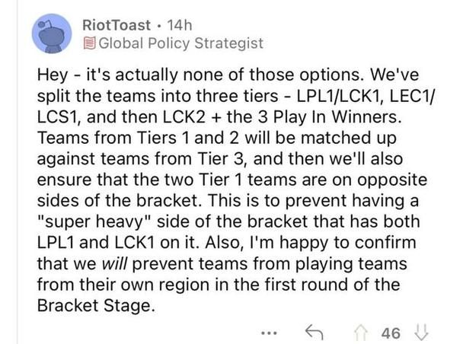The image size is (463, 344).
Task: Click "opposite" at the end of line six
Action: (x=392, y=180)
